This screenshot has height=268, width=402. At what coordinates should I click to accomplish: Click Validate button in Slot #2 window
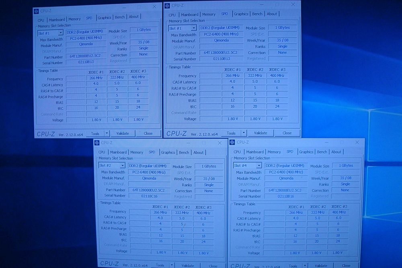188,266
